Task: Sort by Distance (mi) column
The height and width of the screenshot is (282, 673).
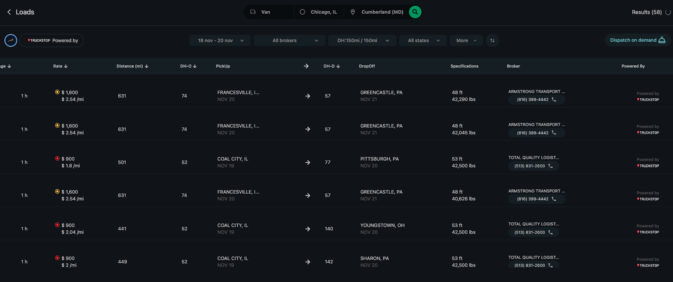Action: pos(132,66)
